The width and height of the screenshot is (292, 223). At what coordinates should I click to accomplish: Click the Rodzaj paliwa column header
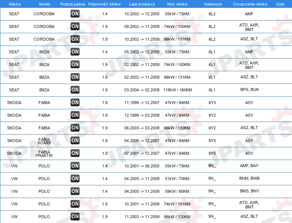(x=72, y=4)
